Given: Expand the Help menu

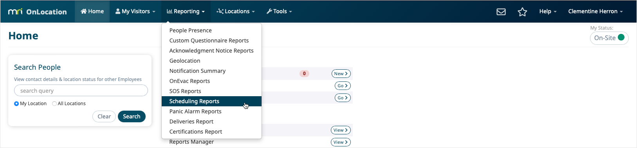Looking at the screenshot, I should click(548, 11).
